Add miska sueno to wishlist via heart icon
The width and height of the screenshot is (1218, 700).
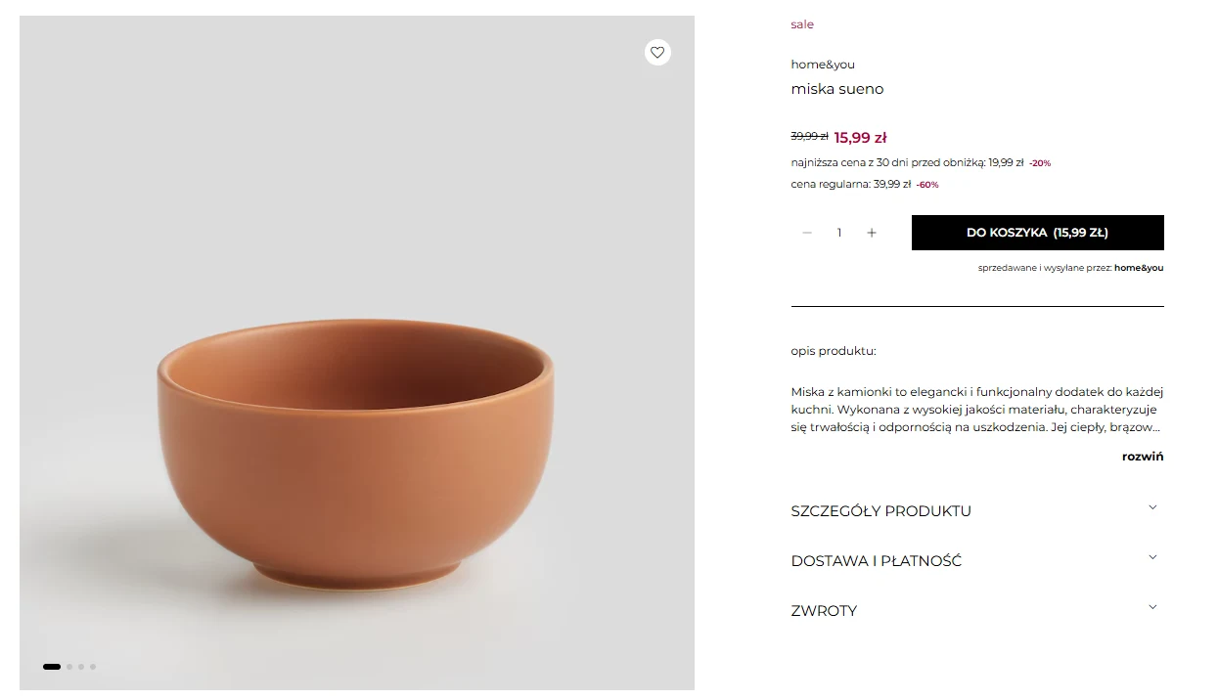point(657,52)
